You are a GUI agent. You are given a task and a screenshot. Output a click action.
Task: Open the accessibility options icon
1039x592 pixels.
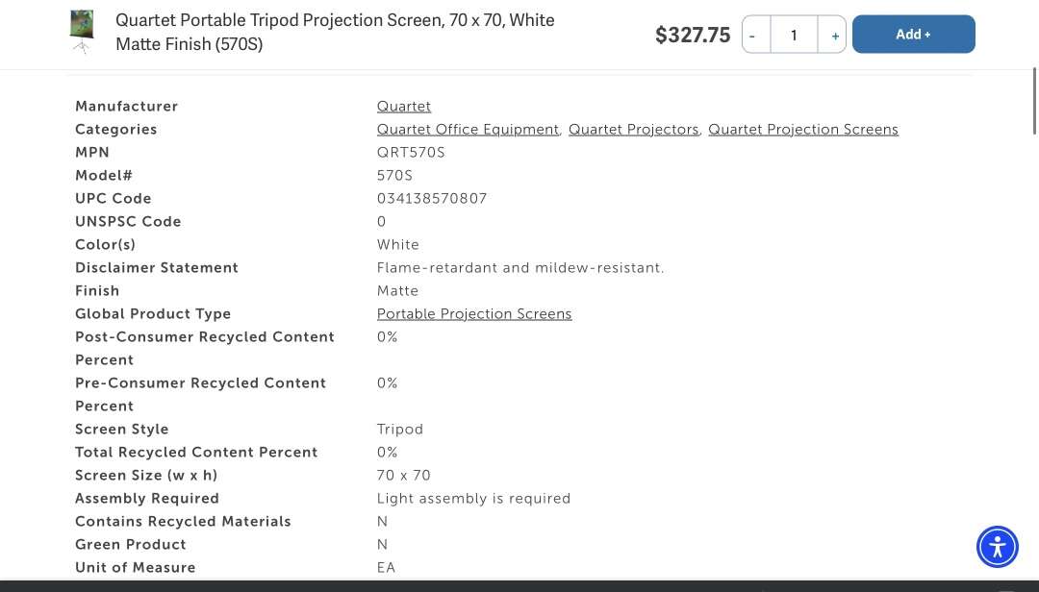click(x=998, y=547)
